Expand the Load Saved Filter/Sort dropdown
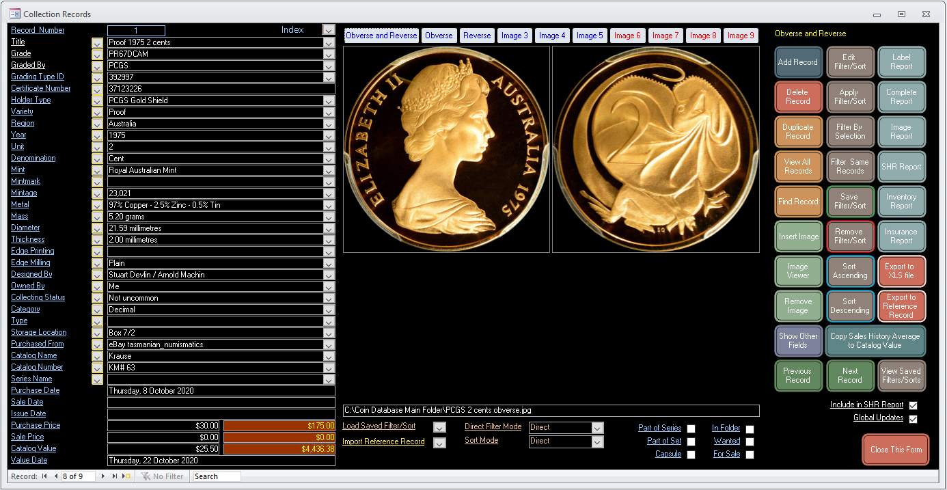The height and width of the screenshot is (490, 947). 439,427
